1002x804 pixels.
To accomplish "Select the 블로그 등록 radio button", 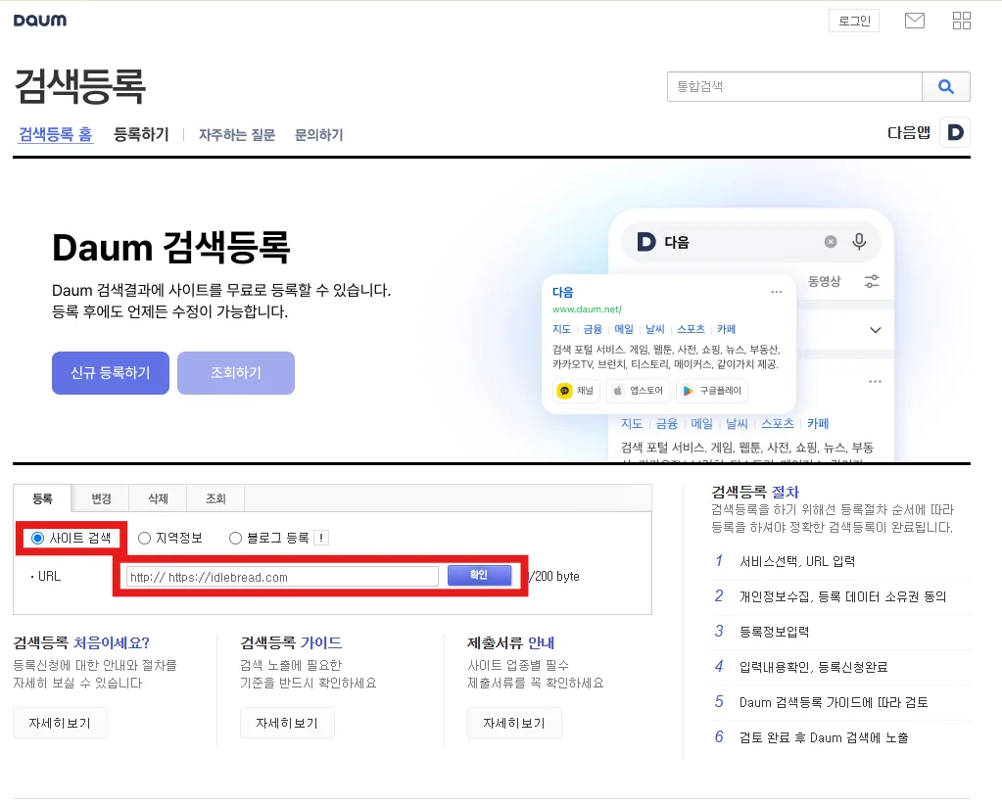I will pyautogui.click(x=235, y=539).
